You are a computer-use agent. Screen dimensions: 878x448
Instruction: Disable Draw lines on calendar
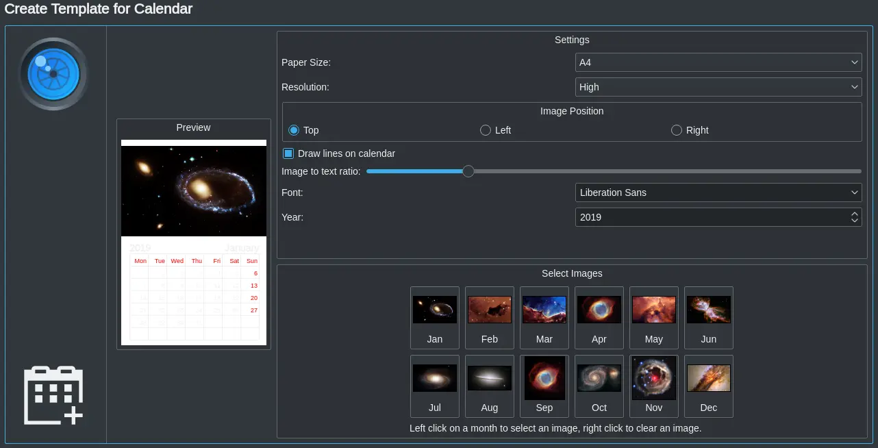288,153
